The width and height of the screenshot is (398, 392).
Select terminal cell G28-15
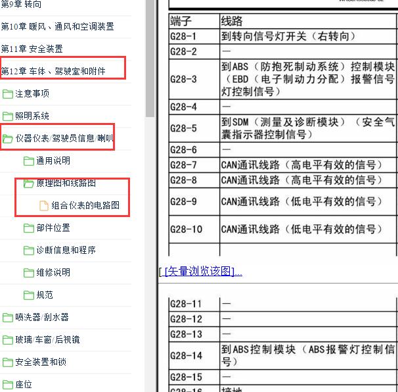click(194, 377)
